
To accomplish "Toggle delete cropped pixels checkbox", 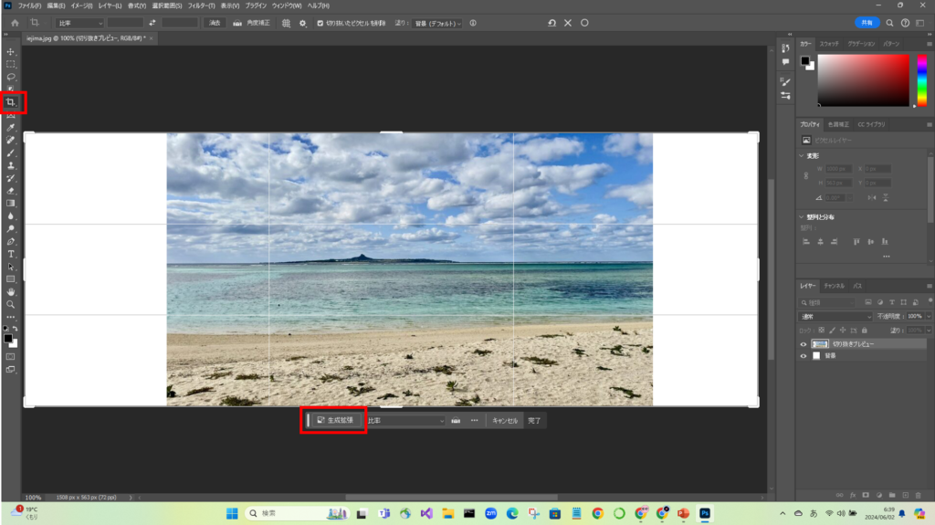I will point(320,23).
